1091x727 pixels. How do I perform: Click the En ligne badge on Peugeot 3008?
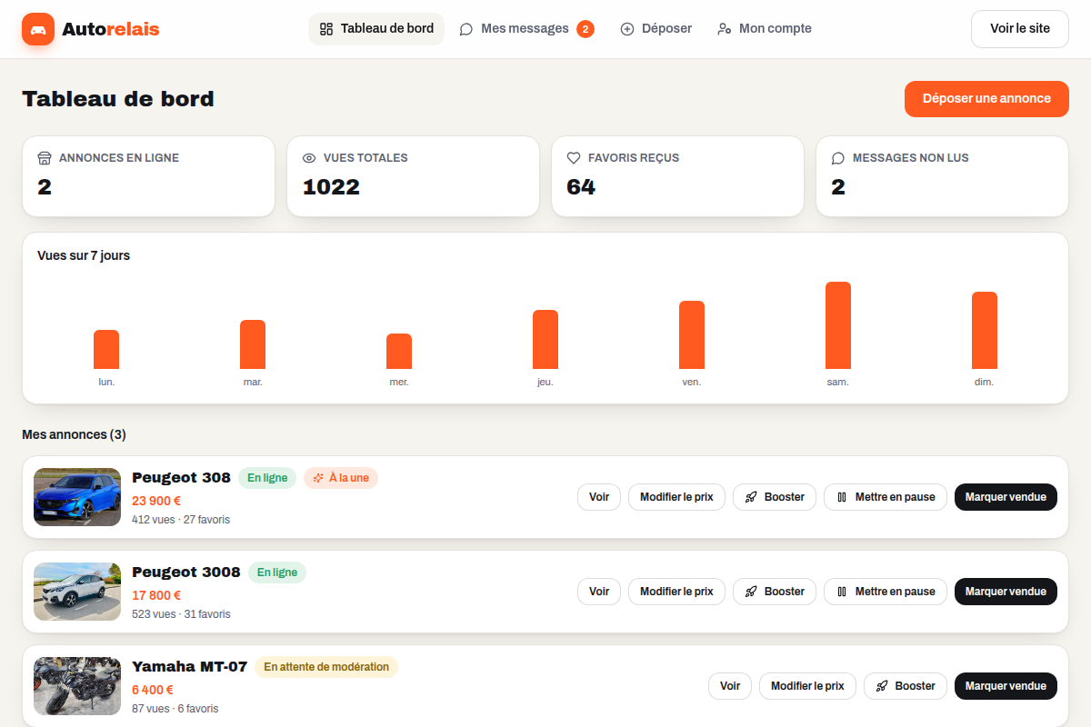tap(277, 573)
